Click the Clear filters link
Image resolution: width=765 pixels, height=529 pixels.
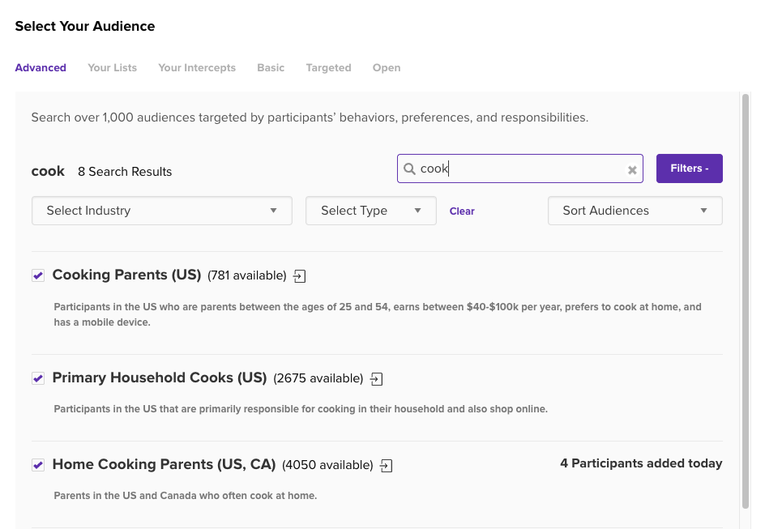click(x=462, y=211)
